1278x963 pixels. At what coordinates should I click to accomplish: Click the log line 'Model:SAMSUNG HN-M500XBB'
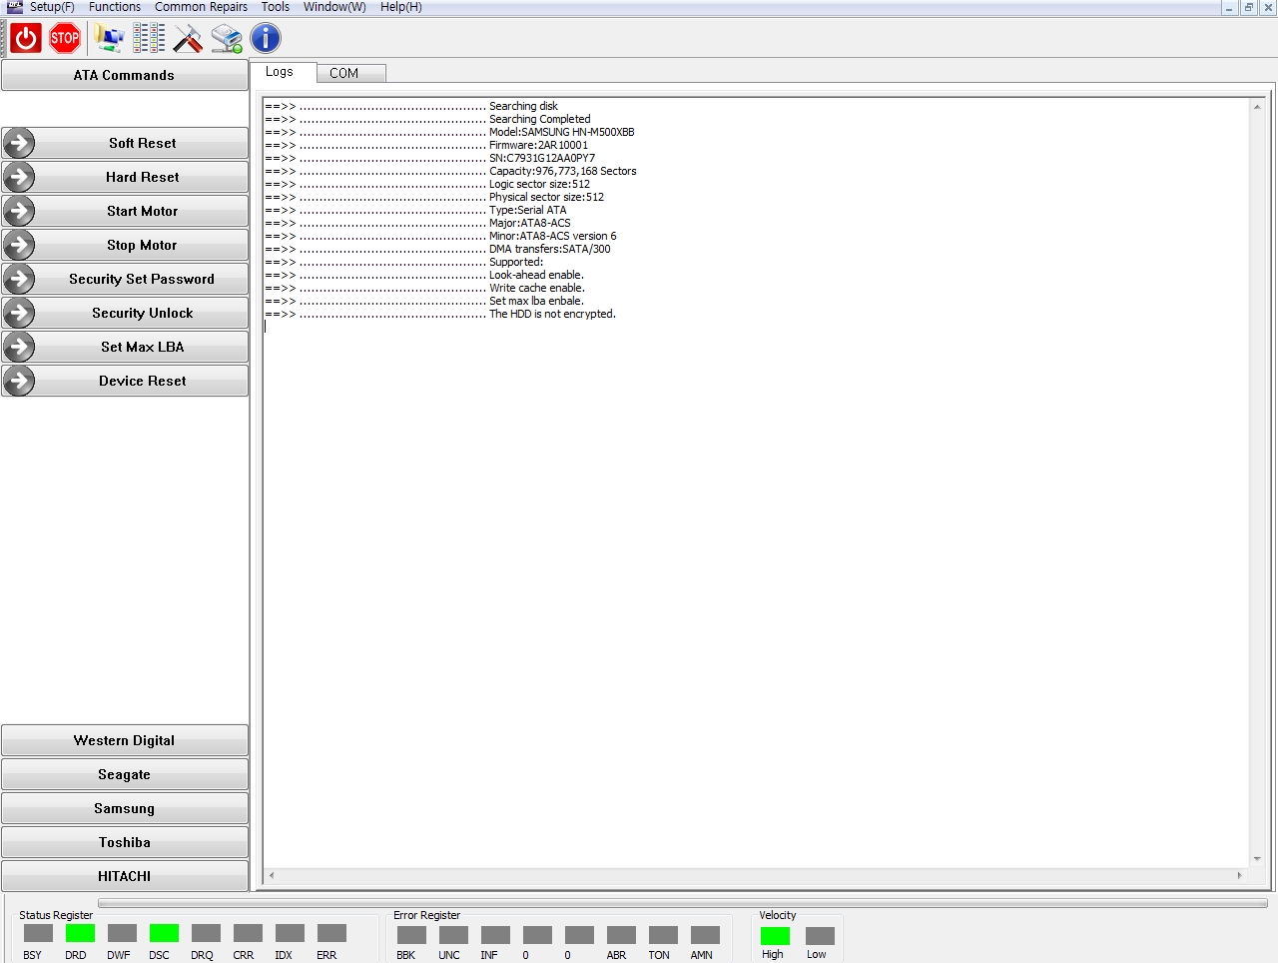(561, 132)
